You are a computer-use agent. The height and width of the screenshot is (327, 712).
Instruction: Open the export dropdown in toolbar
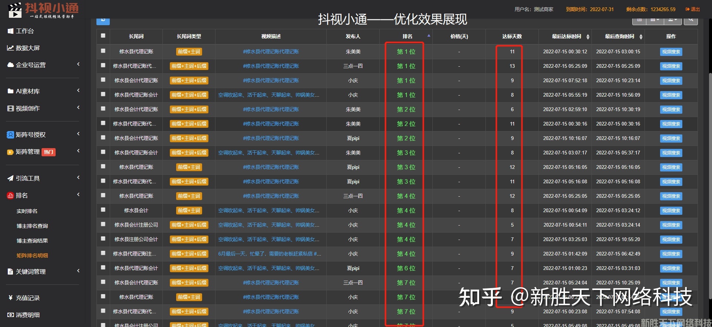[672, 20]
